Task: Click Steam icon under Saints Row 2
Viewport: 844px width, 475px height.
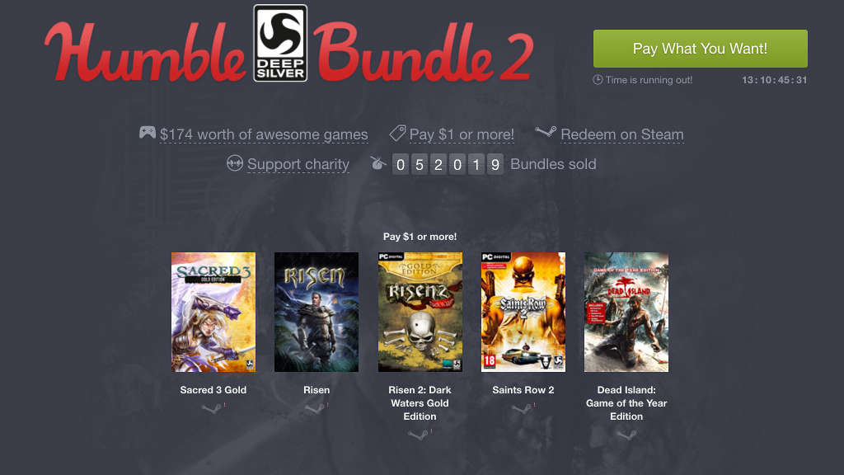Action: pos(522,409)
